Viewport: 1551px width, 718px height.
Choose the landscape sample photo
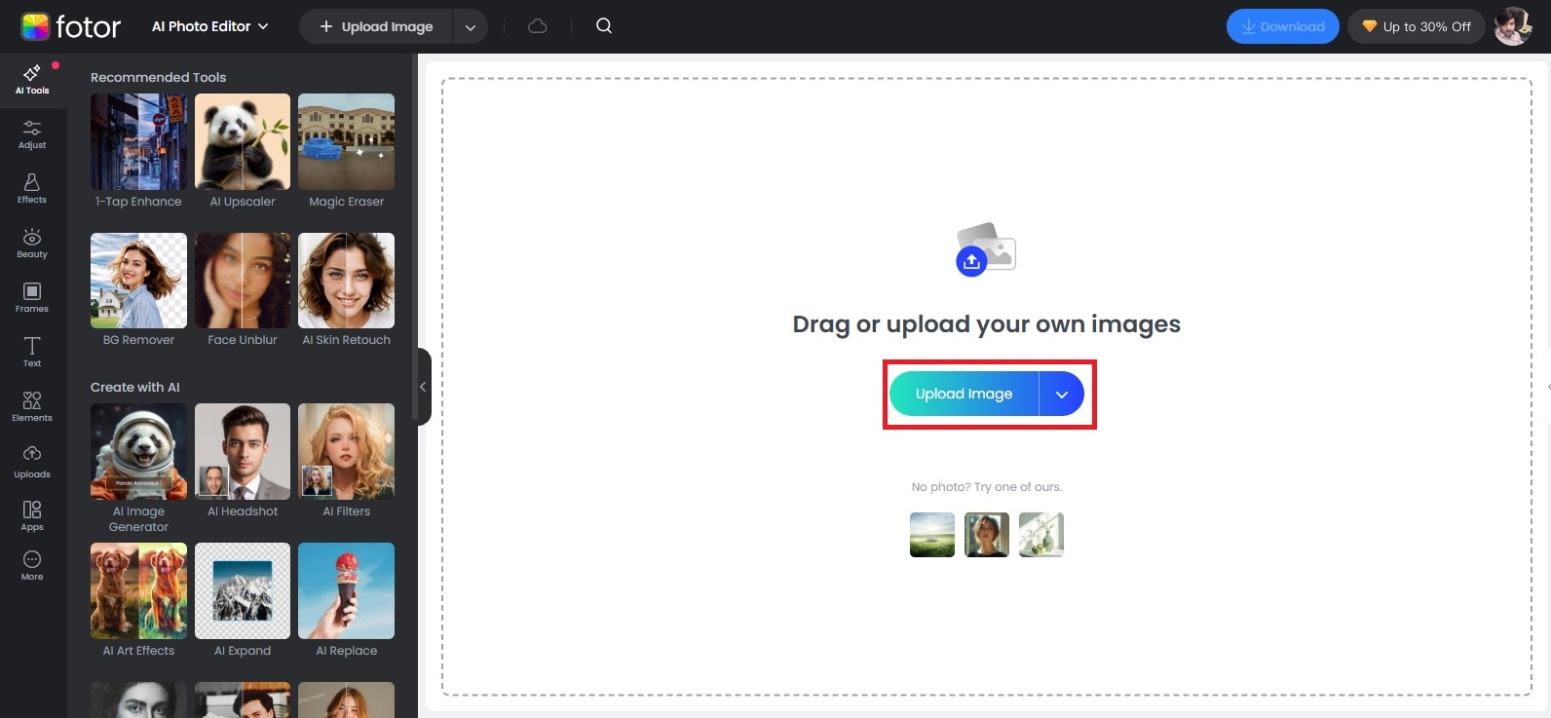click(932, 535)
